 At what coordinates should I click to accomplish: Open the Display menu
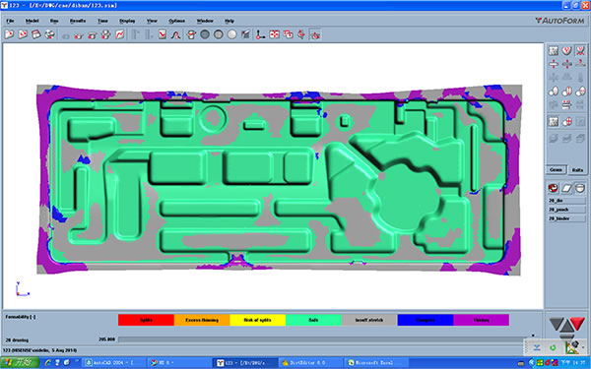point(127,21)
